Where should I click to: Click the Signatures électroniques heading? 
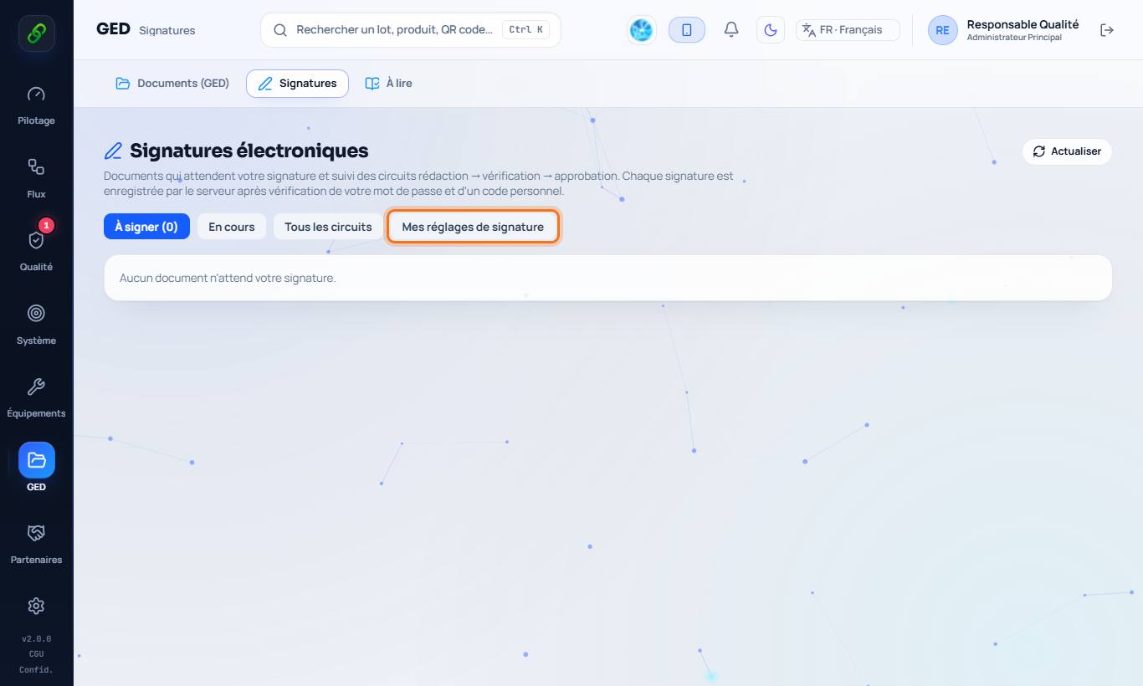click(249, 151)
